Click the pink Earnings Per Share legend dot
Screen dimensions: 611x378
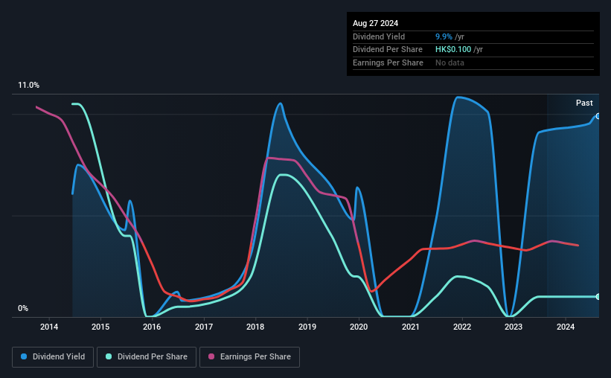click(x=211, y=356)
